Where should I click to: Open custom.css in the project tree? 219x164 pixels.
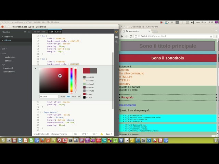click(10, 57)
